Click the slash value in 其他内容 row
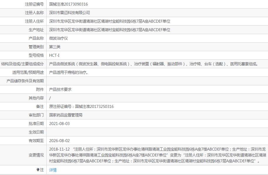The height and width of the screenshot is (175, 268). [50, 98]
